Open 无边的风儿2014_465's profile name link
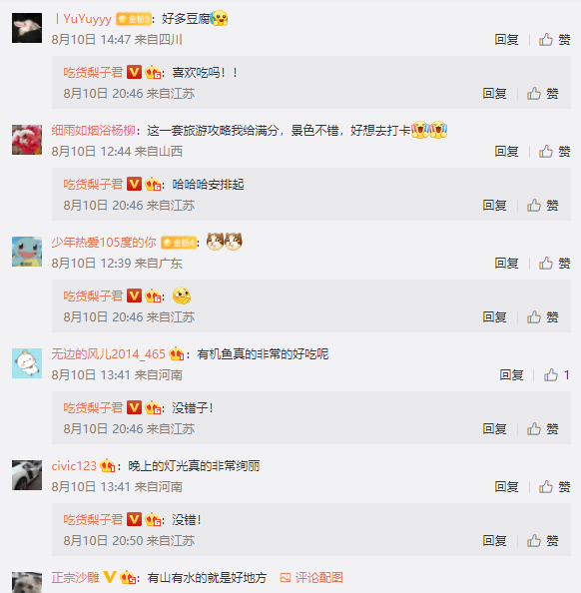 click(x=108, y=354)
